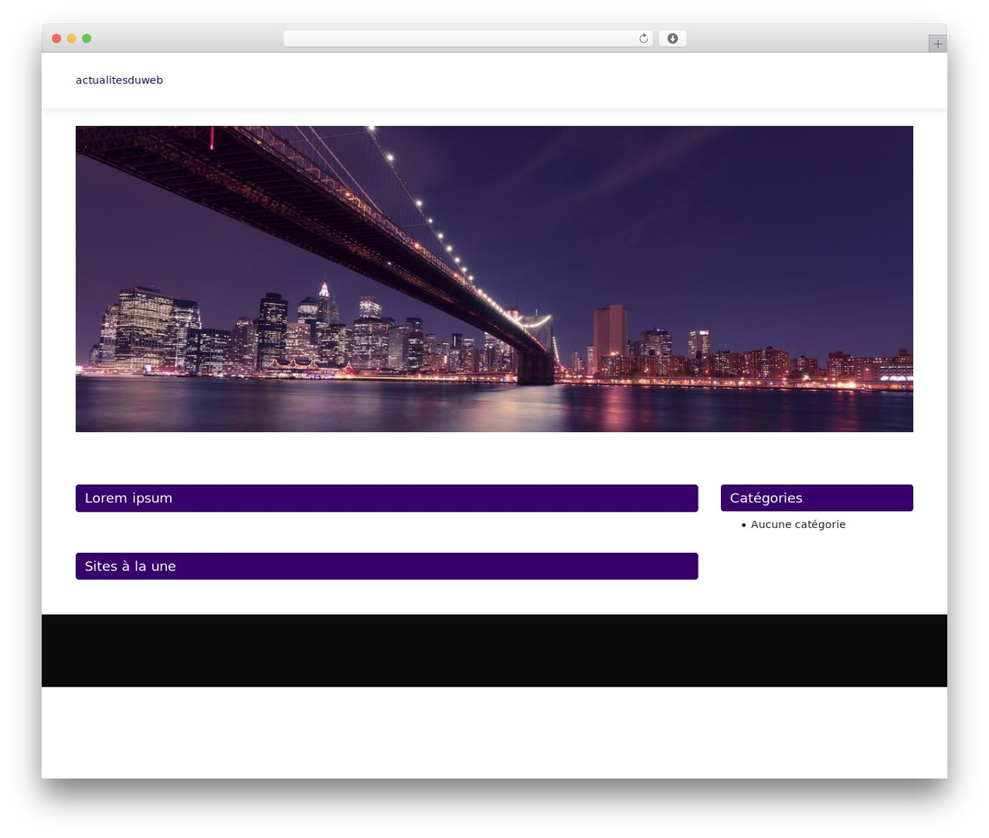Open the actualitesduweb site title link
The height and width of the screenshot is (838, 989).
point(119,80)
